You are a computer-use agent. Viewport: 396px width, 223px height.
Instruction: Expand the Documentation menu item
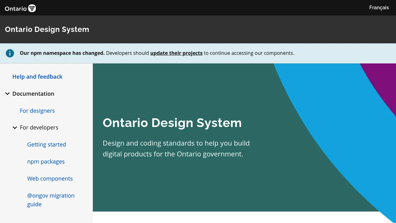pyautogui.click(x=33, y=94)
